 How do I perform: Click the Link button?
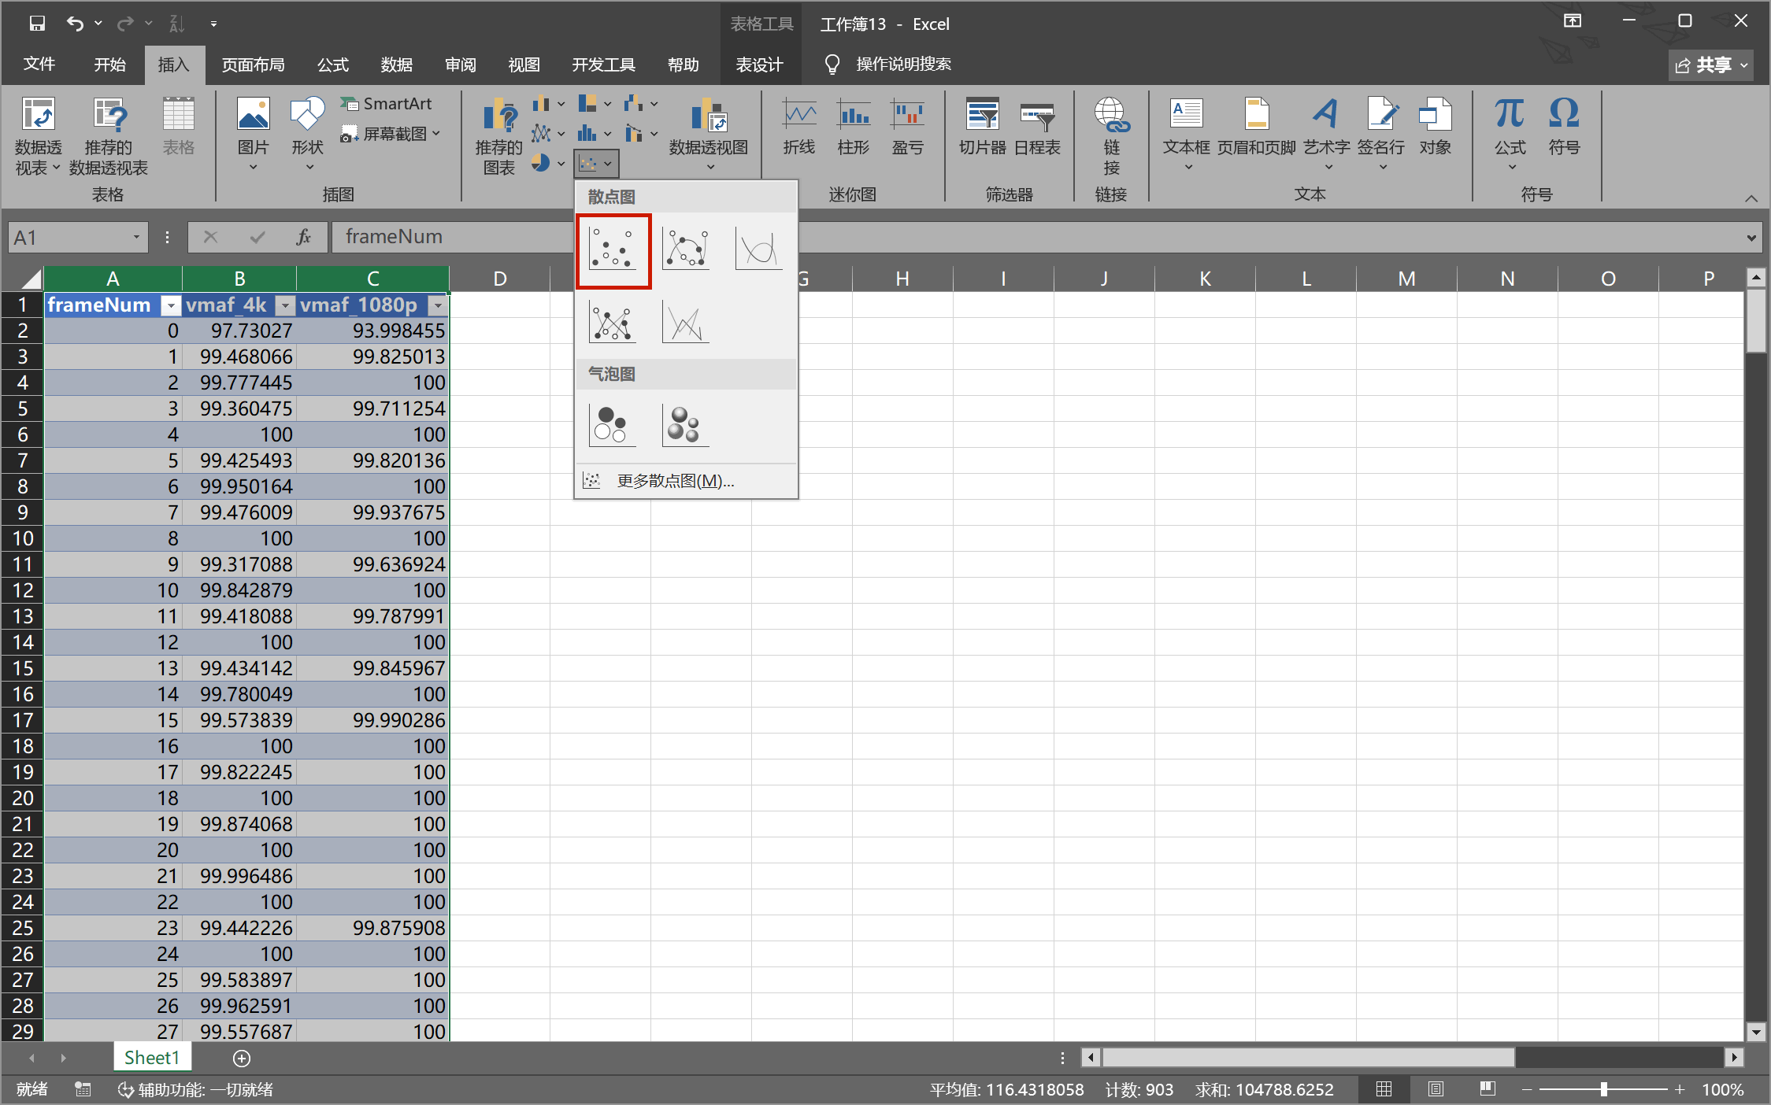(x=1111, y=135)
